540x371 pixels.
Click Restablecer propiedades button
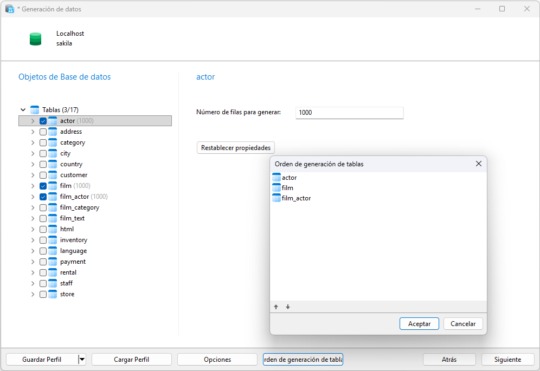[x=236, y=148]
